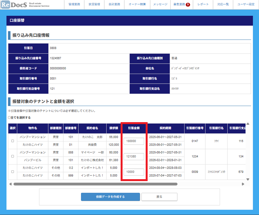Open the 対応一覧 menu

point(223,5)
